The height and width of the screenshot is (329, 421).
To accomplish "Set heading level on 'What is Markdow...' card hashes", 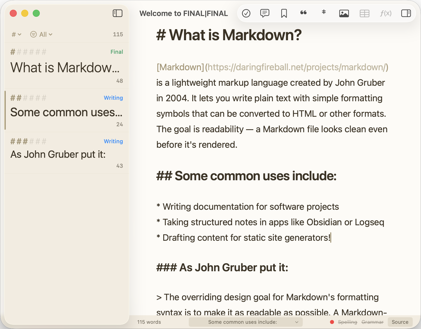I will click(x=28, y=52).
